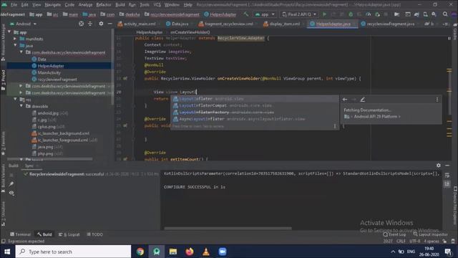Screen dimensions: 458x258
Task: Click the Project panel horizontal scrollbar
Action: [49, 159]
